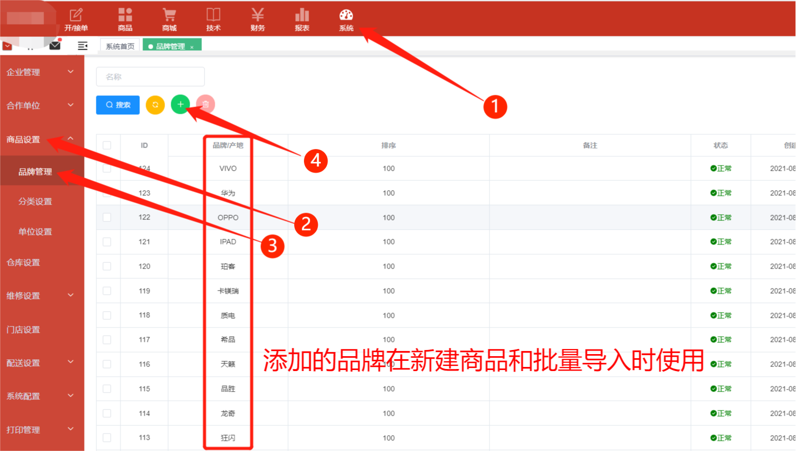Close the 品牌管理 tab with its x
The image size is (796, 451).
coord(192,47)
